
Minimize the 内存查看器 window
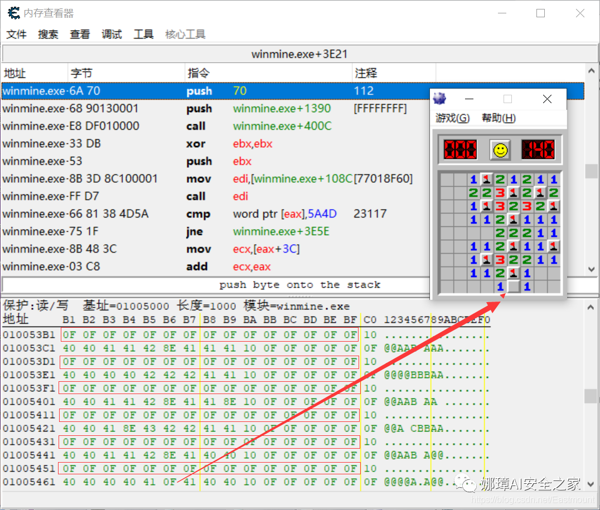coord(502,13)
